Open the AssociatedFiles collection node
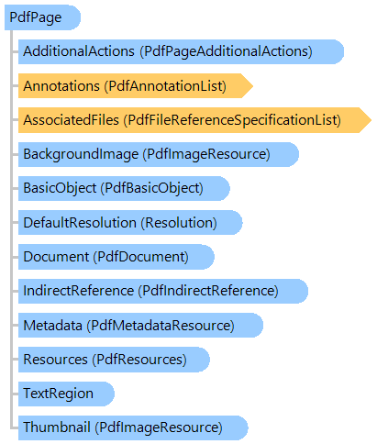The image size is (388, 444). click(x=194, y=120)
